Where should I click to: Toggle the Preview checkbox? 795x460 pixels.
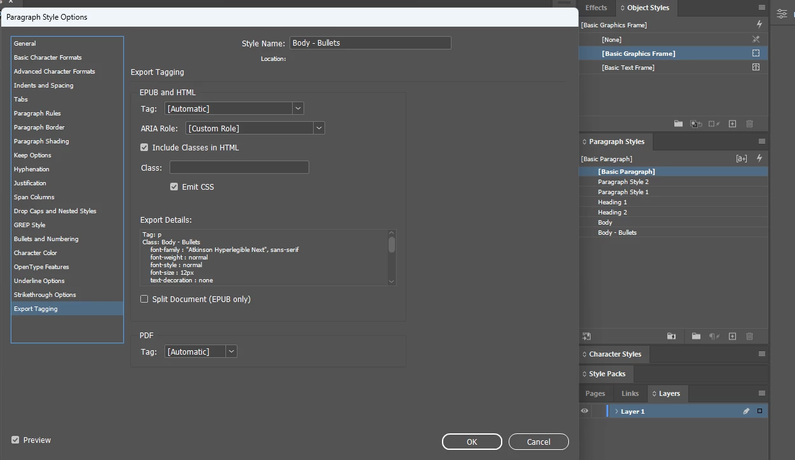(x=15, y=440)
